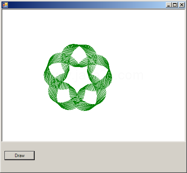Close the window
The width and height of the screenshot is (187, 173).
click(182, 5)
